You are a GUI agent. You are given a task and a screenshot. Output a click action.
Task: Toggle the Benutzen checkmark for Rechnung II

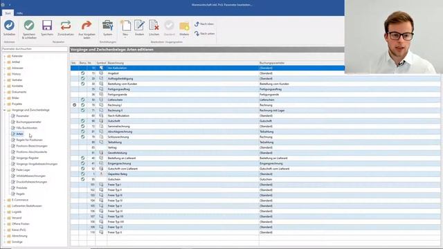(x=83, y=111)
